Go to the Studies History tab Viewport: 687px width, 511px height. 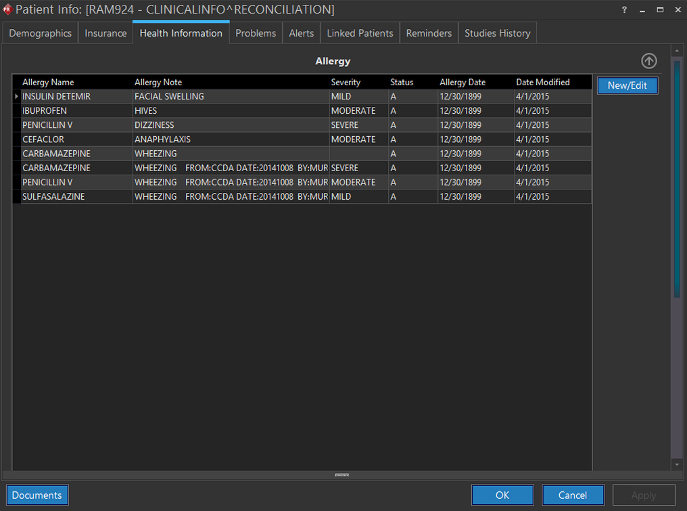click(497, 33)
